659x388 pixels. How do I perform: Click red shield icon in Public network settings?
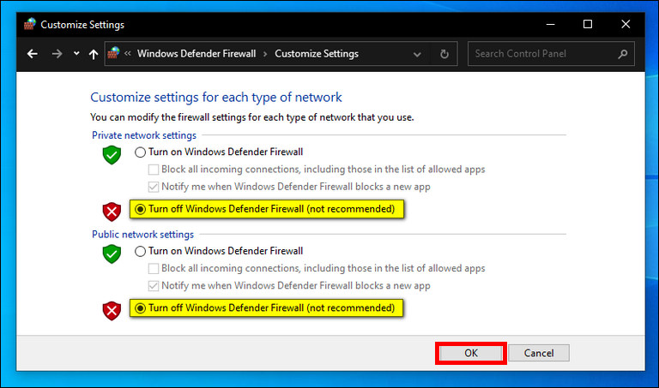tap(112, 310)
